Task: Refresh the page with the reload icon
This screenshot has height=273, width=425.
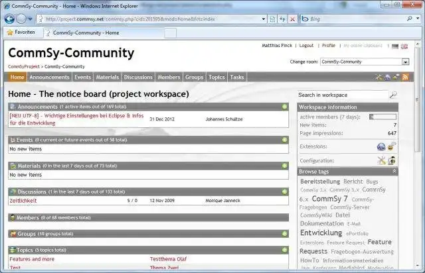Action: tap(282, 19)
